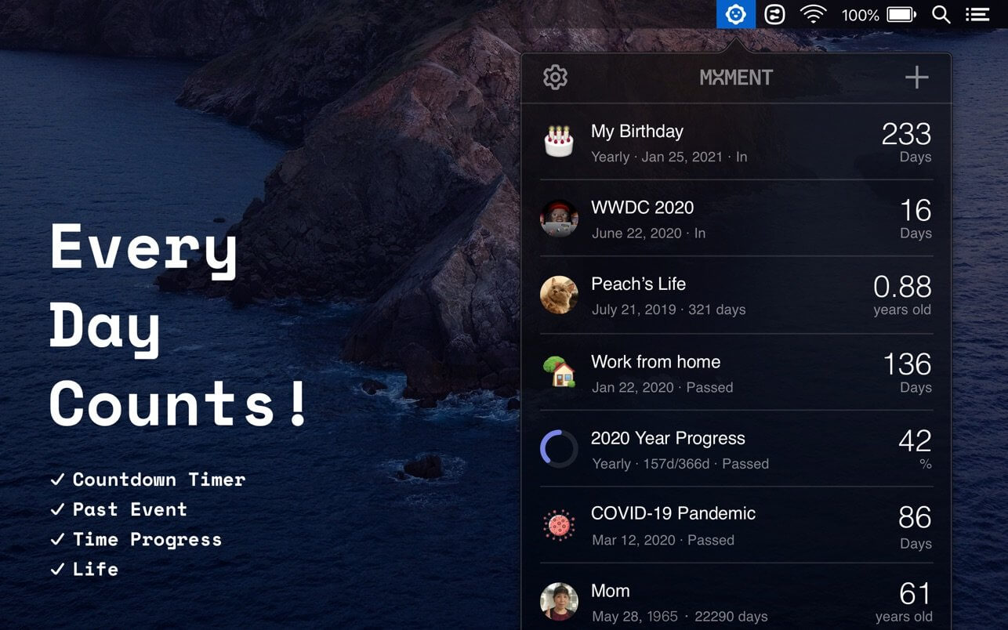The width and height of the screenshot is (1008, 630).
Task: Click the birthday cake icon
Action: point(559,141)
